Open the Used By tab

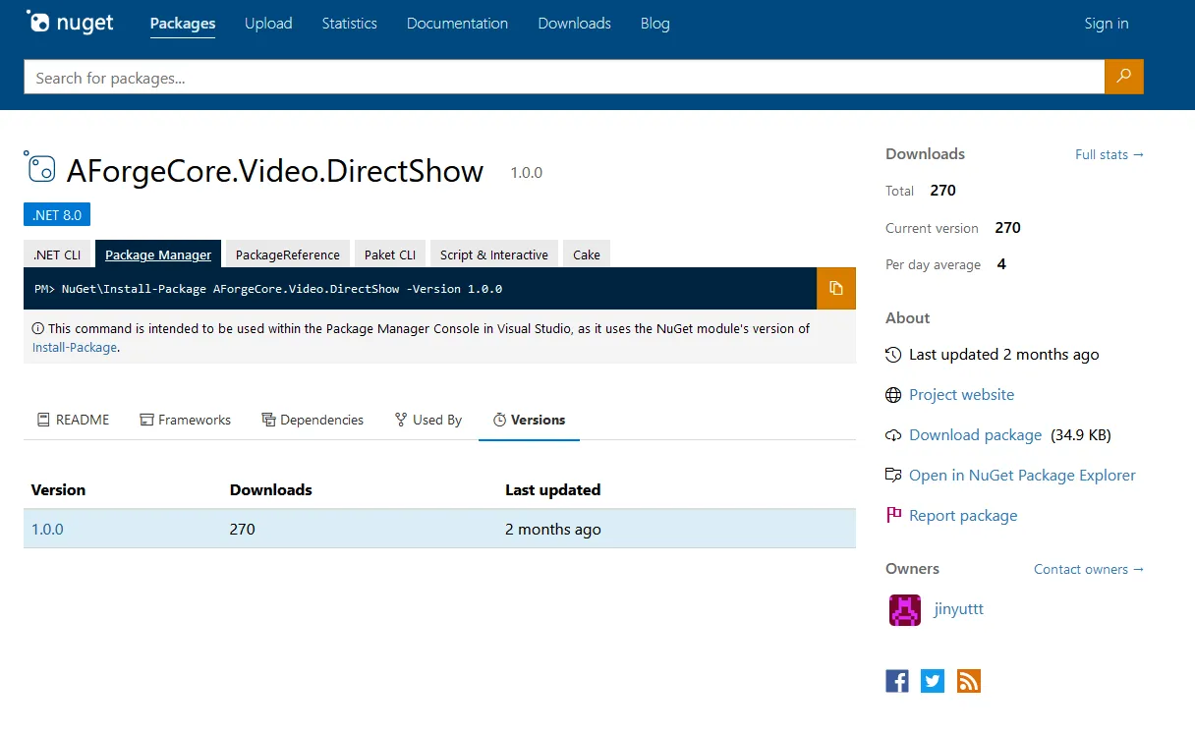427,420
